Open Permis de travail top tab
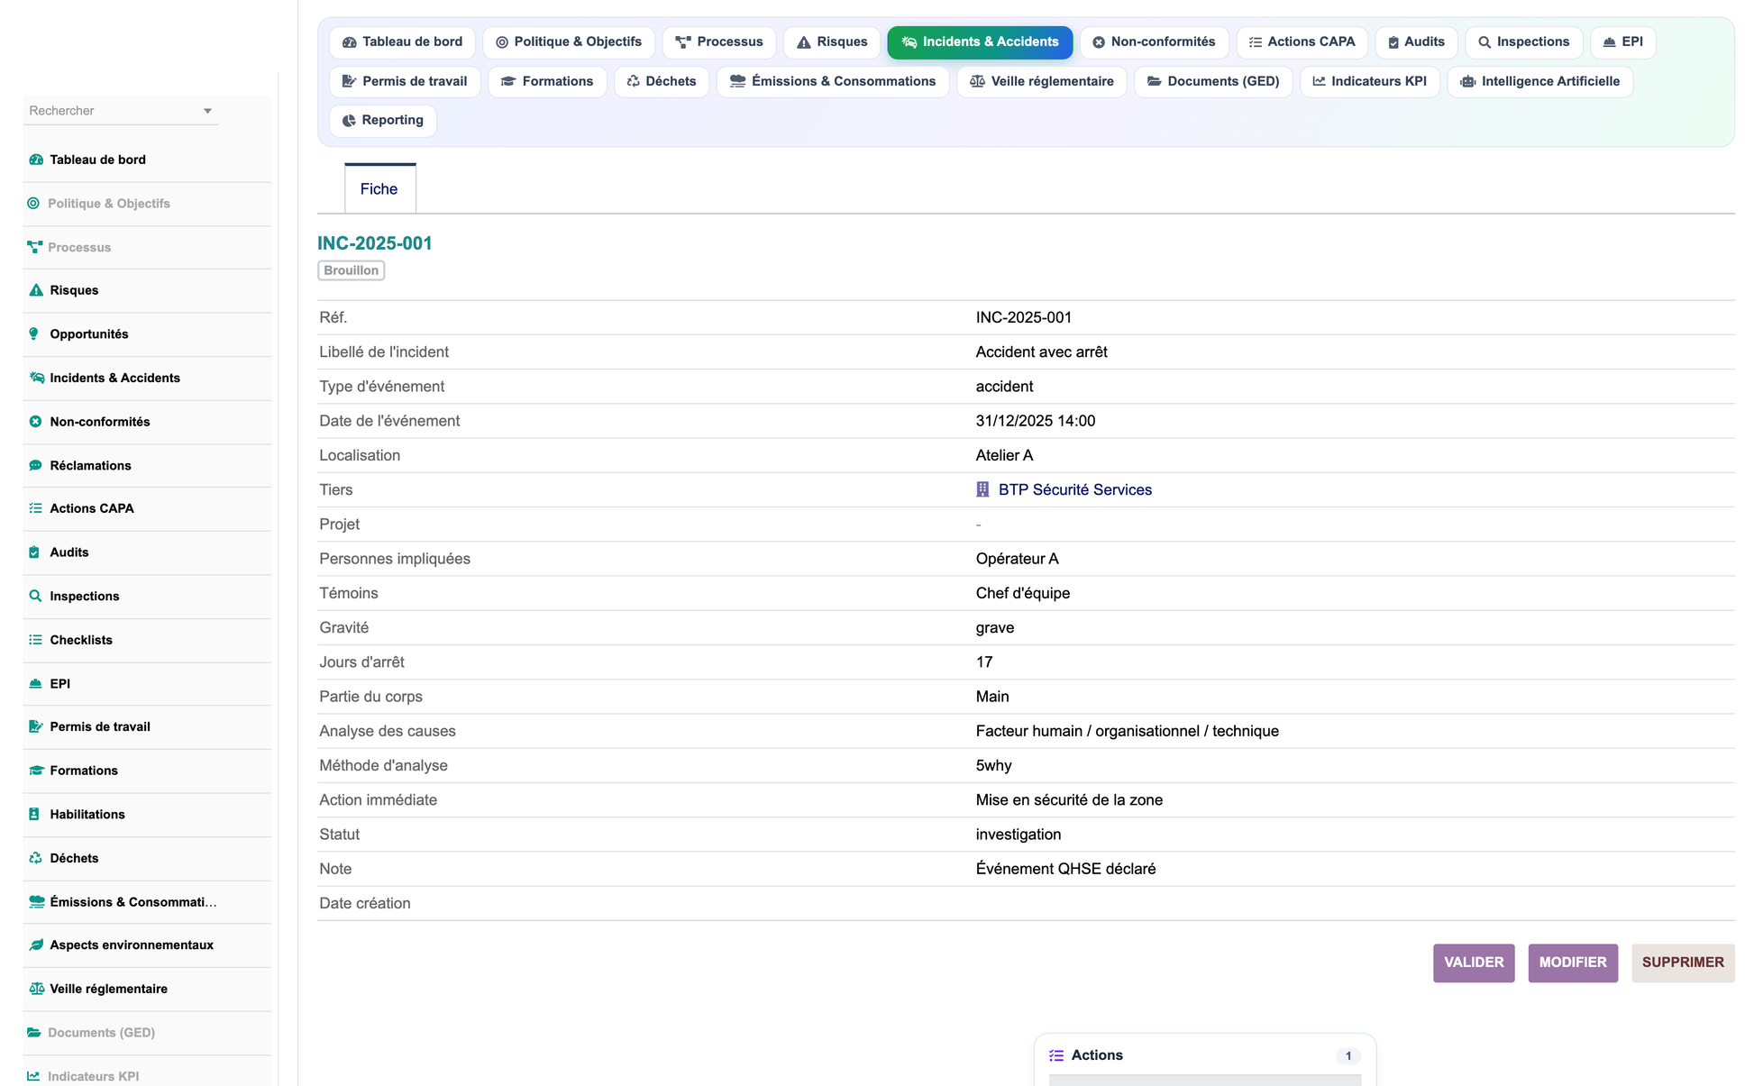Image resolution: width=1754 pixels, height=1086 pixels. 405,82
